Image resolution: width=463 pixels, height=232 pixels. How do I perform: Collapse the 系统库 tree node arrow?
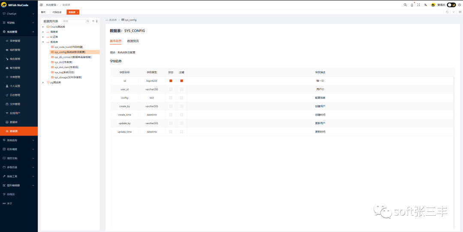(x=43, y=42)
